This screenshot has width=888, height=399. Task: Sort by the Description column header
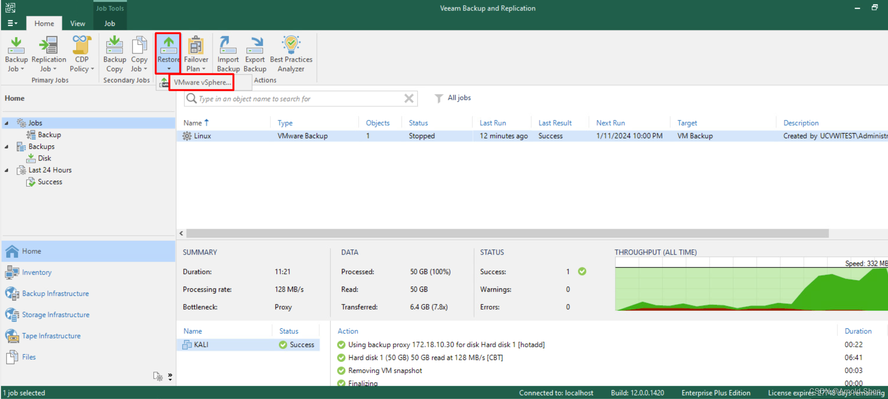tap(801, 123)
